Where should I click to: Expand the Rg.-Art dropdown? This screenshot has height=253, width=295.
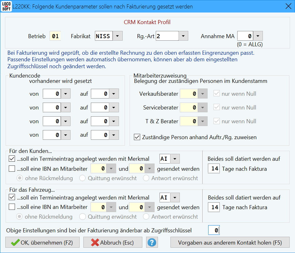tap(184, 36)
